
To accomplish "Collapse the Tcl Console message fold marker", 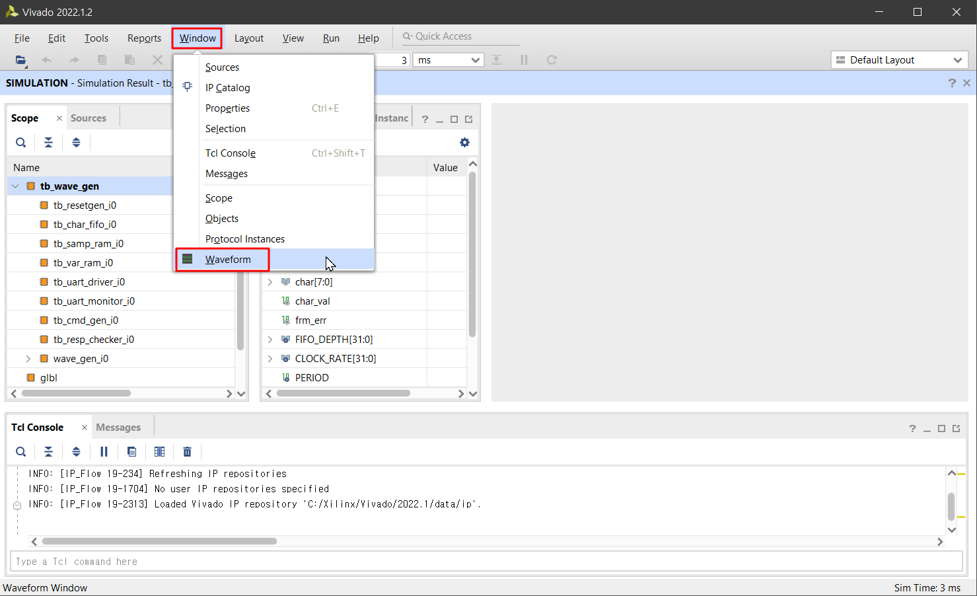I will click(17, 505).
